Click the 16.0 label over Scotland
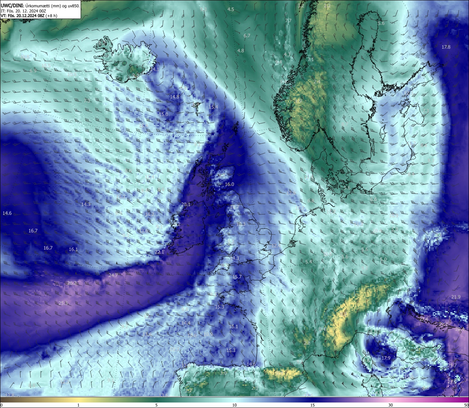 (229, 184)
